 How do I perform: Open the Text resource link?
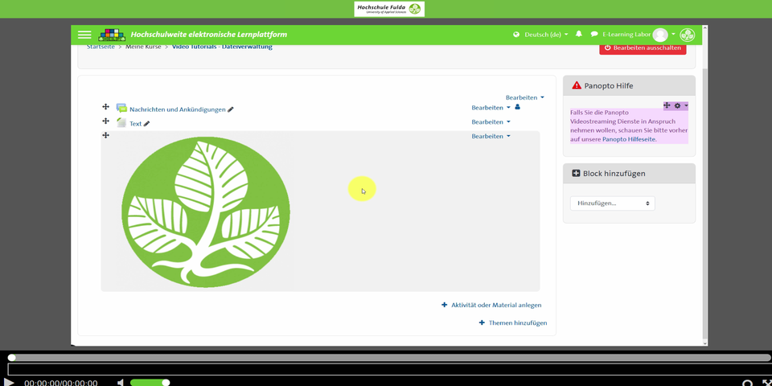pyautogui.click(x=135, y=124)
